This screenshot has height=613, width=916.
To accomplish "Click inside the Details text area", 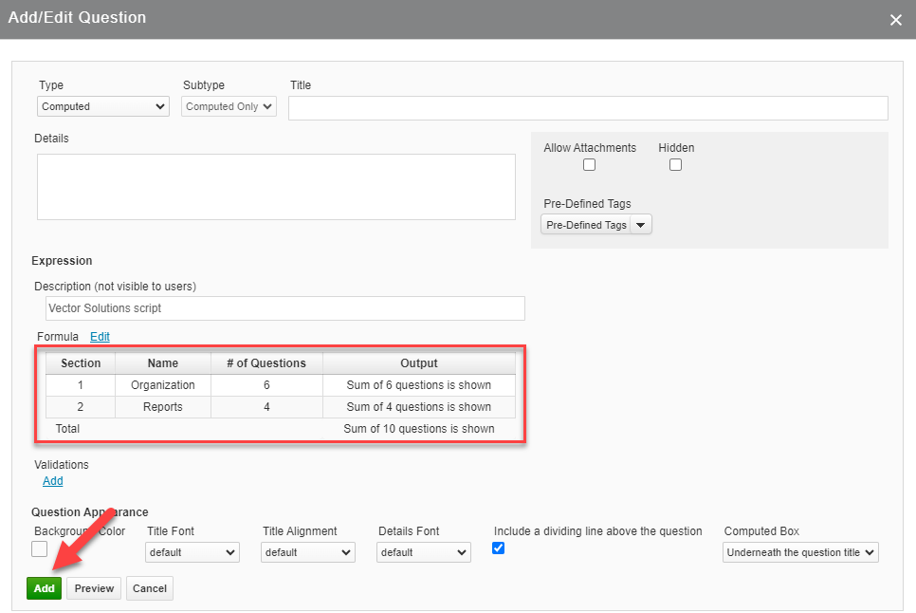I will point(276,187).
